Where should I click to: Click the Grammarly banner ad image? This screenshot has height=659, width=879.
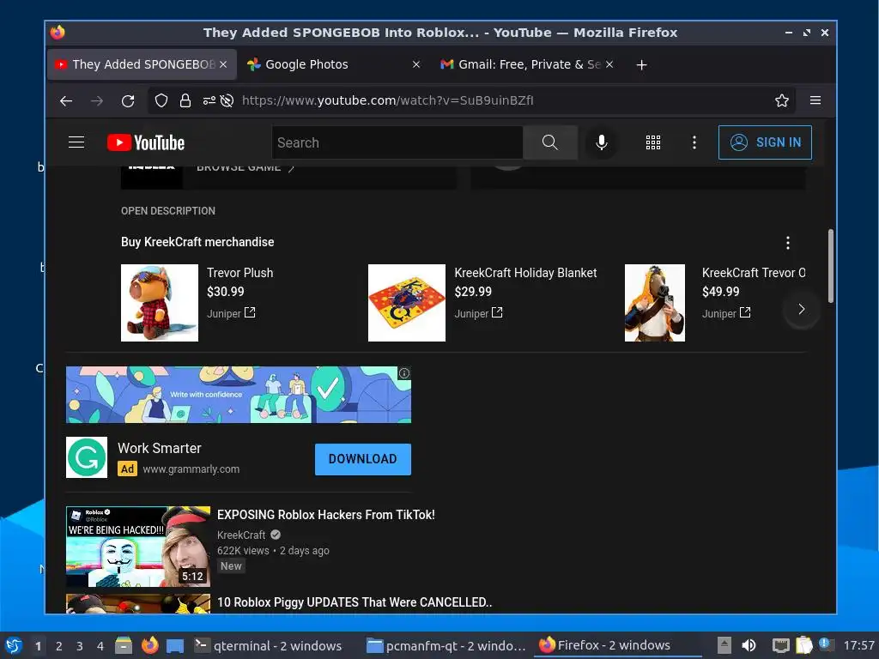coord(239,395)
